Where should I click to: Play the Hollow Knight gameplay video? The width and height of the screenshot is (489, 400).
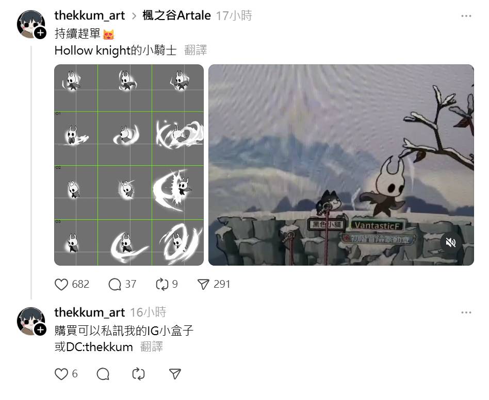point(341,165)
